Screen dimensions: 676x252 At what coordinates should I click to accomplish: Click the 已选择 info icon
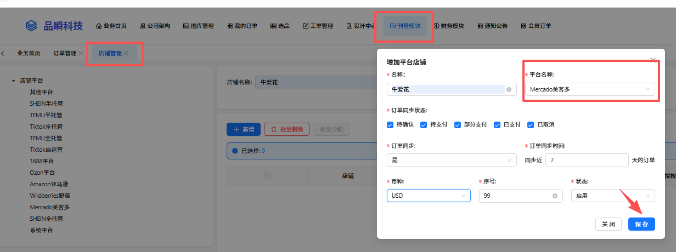(x=236, y=151)
